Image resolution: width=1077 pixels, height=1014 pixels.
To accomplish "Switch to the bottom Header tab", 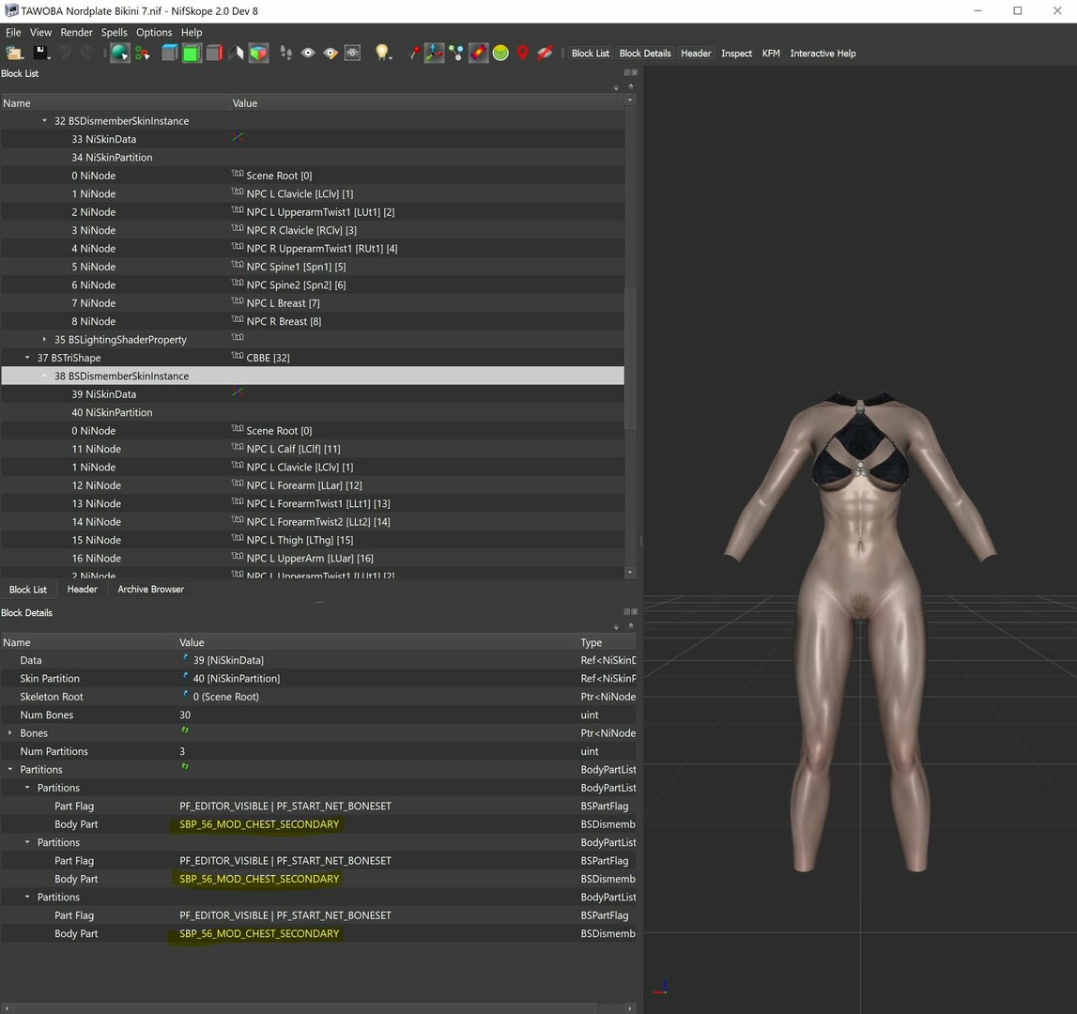I will [x=83, y=590].
